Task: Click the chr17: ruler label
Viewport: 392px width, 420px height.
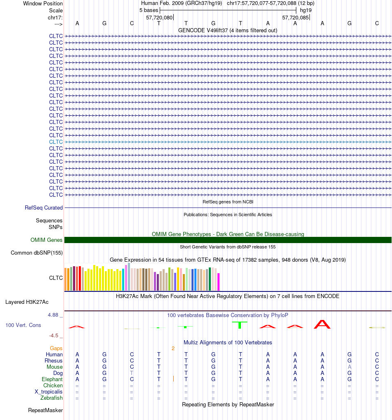Action: pos(55,18)
